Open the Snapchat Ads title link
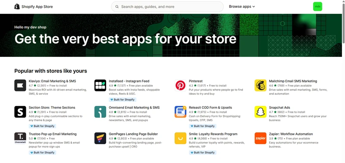Viewport: 345px width, 163px height. pyautogui.click(x=279, y=107)
